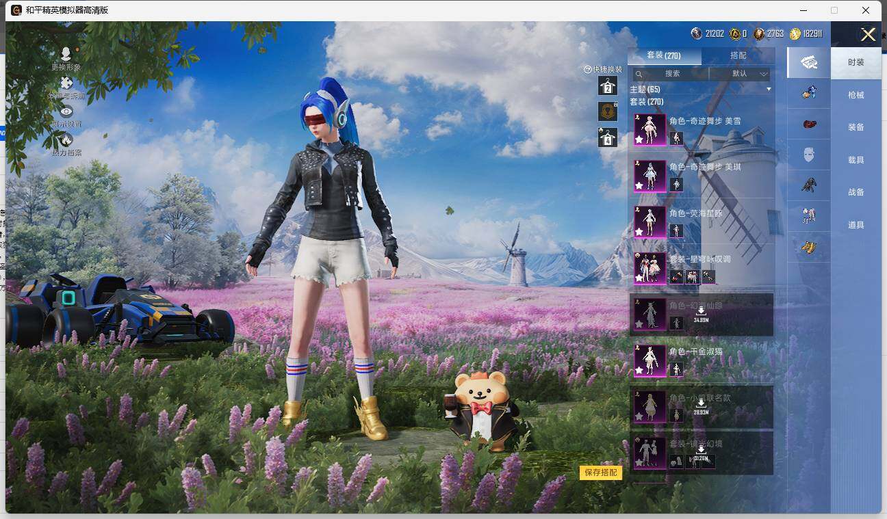Open the 快捷换装 help question mark

(x=587, y=69)
